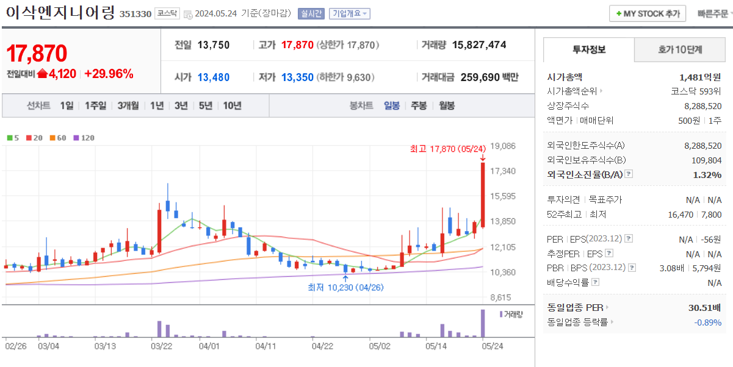Select 주봉 candlestick chart
Screen dimensions: 733x367
(x=419, y=105)
